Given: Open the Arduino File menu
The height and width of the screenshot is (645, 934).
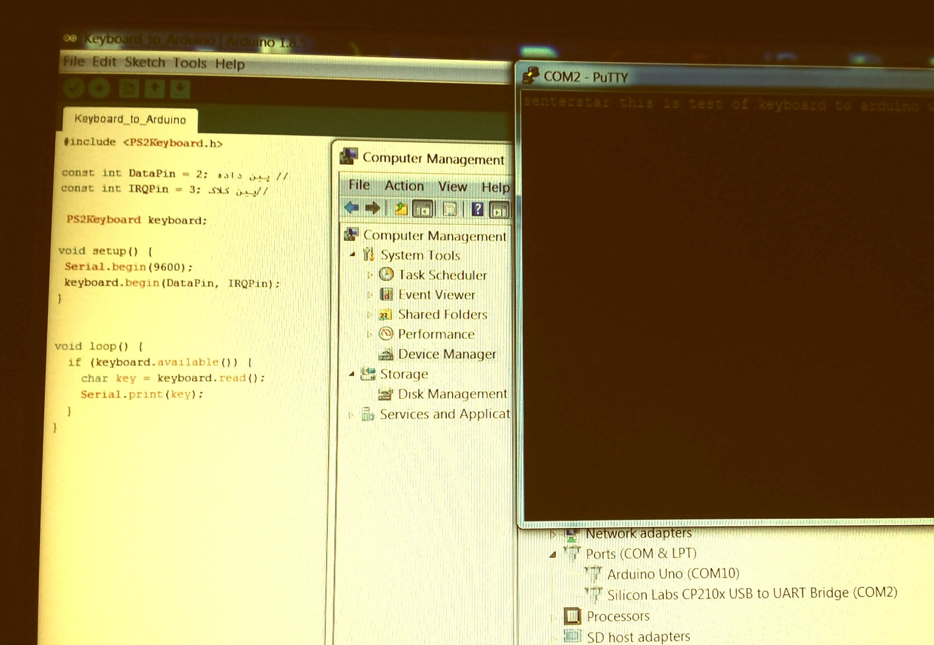Looking at the screenshot, I should pos(74,61).
